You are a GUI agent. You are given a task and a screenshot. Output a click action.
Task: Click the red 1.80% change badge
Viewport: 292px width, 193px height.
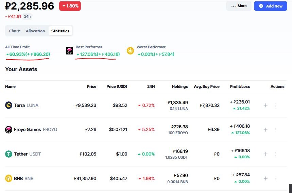(x=70, y=6)
